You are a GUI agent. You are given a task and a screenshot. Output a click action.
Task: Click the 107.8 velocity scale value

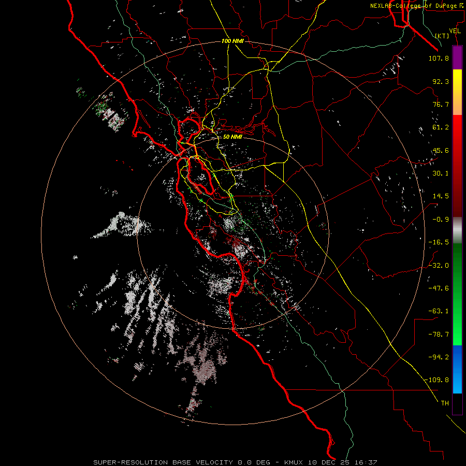click(439, 58)
